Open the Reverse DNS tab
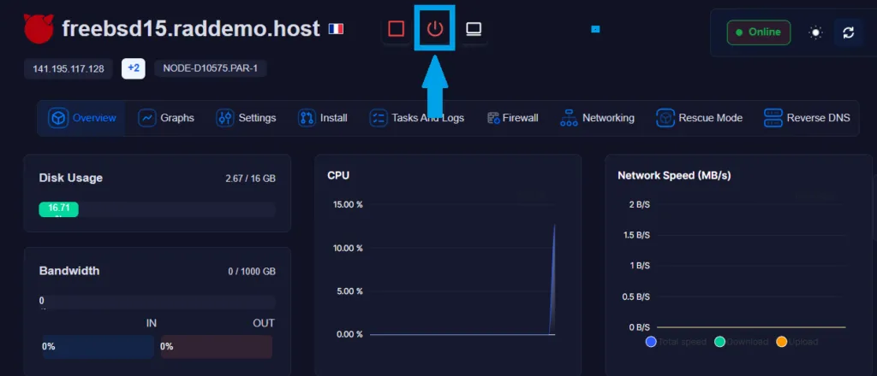Screen dimensions: 877x376 (x=807, y=118)
